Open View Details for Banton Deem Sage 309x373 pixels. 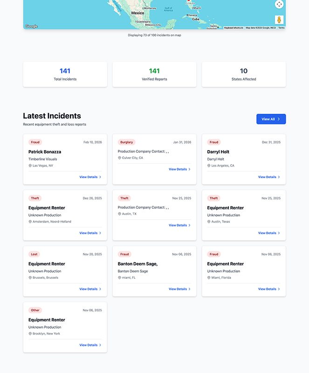click(179, 289)
